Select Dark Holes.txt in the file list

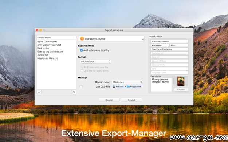point(45,48)
